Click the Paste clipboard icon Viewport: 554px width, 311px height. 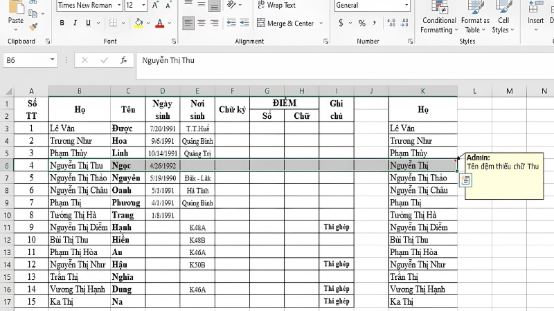coord(15,7)
